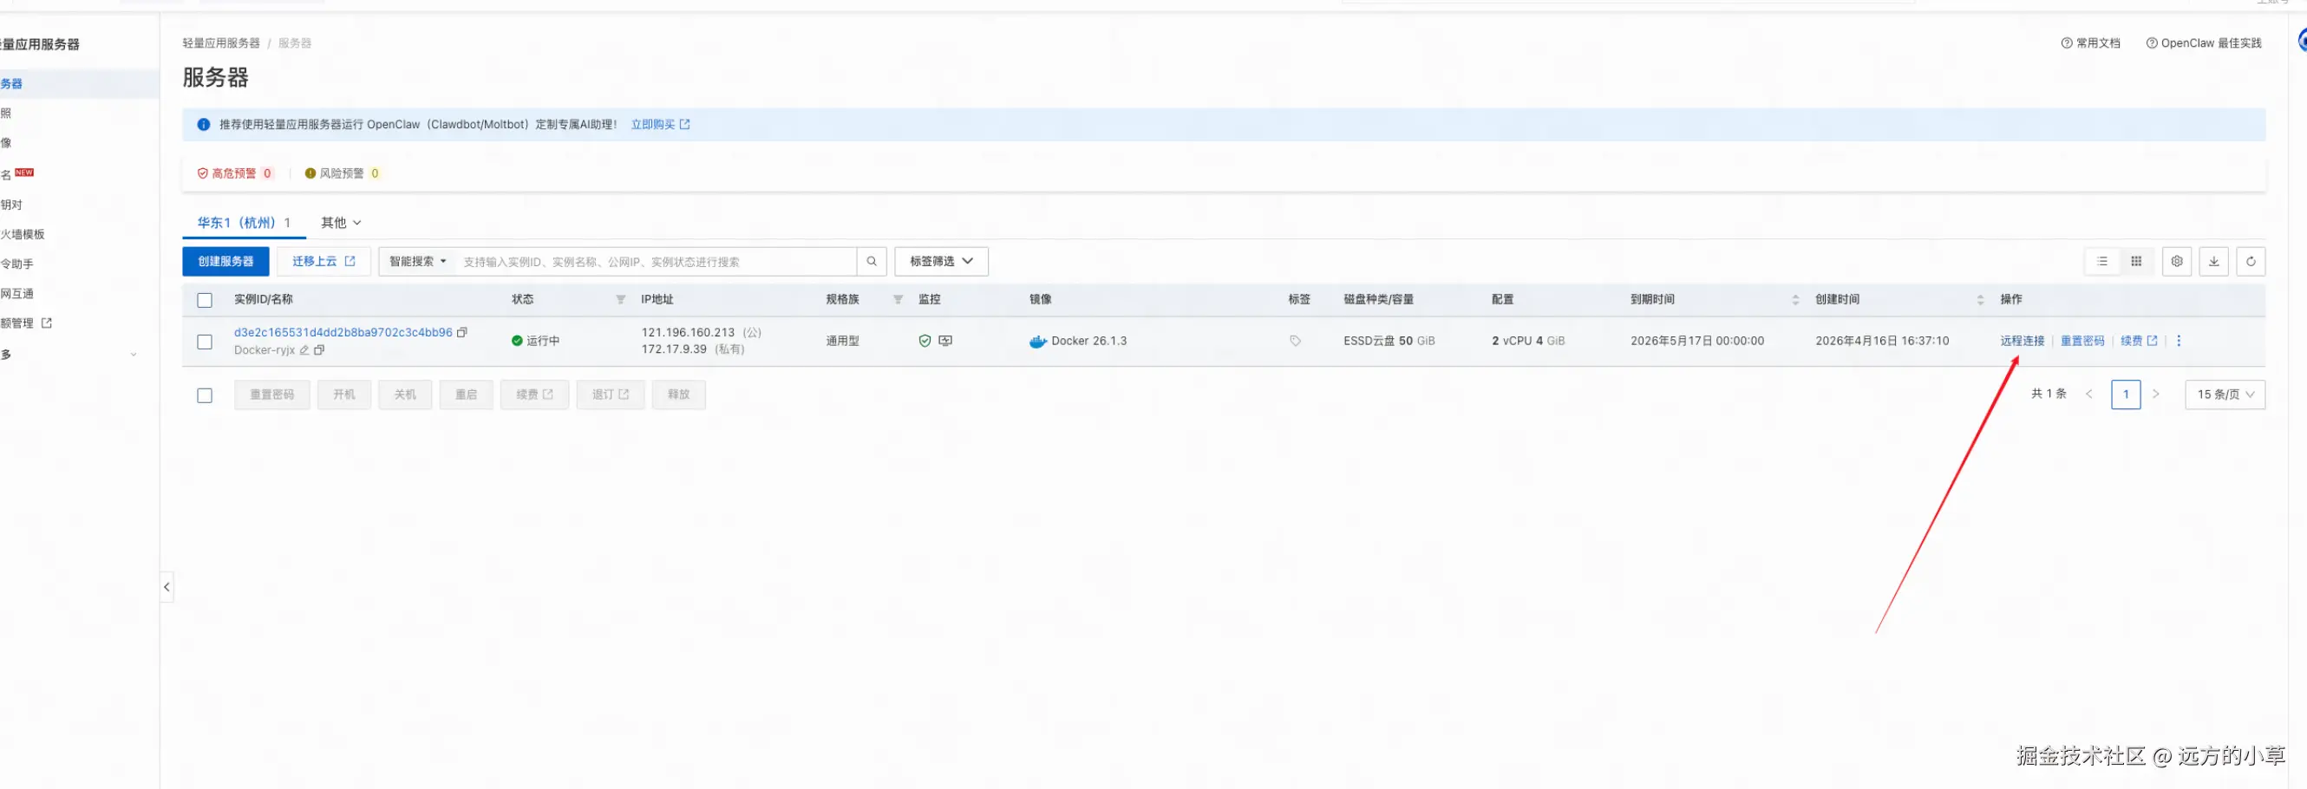Check the Docker-ryjx instance row checkbox

tap(205, 342)
